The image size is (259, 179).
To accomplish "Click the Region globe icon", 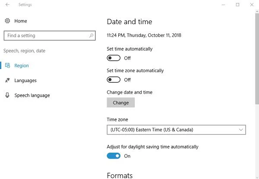I will coord(7,66).
